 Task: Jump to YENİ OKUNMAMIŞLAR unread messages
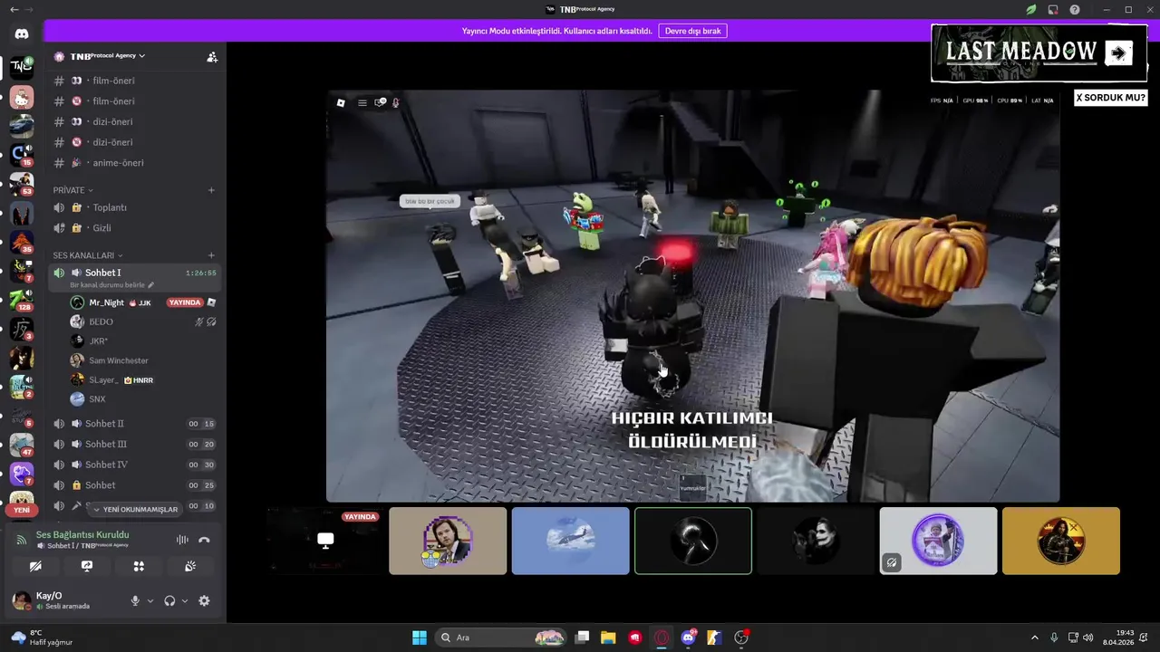[135, 510]
